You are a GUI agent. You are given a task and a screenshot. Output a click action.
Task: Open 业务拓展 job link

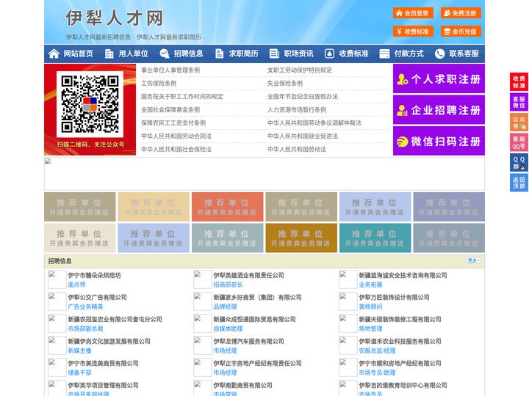pos(370,285)
